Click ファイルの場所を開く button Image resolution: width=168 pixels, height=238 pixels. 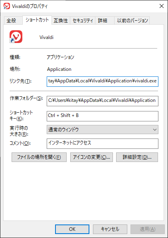tap(39, 157)
